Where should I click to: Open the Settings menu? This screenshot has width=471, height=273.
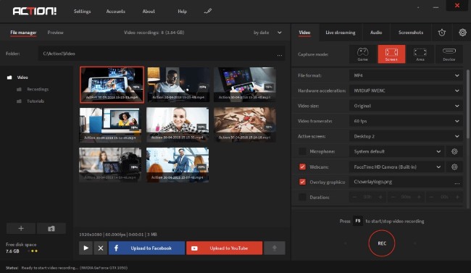point(83,12)
